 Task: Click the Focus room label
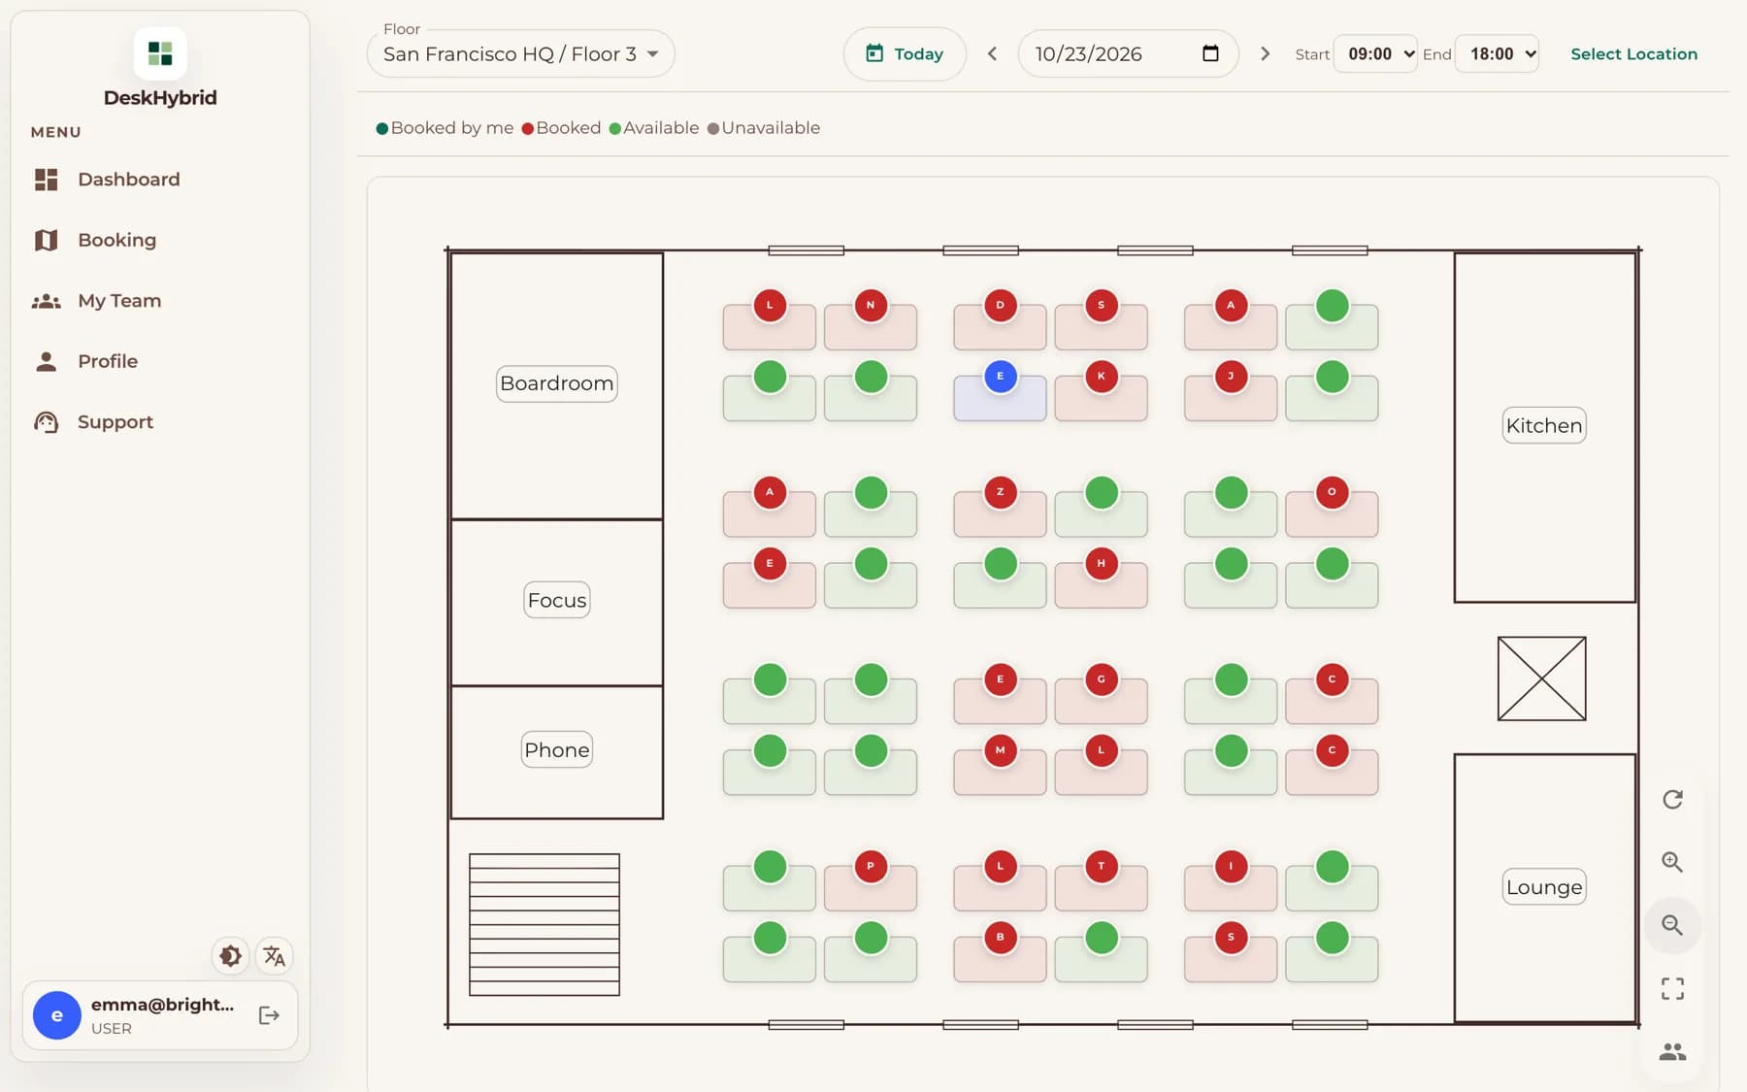[x=557, y=601]
